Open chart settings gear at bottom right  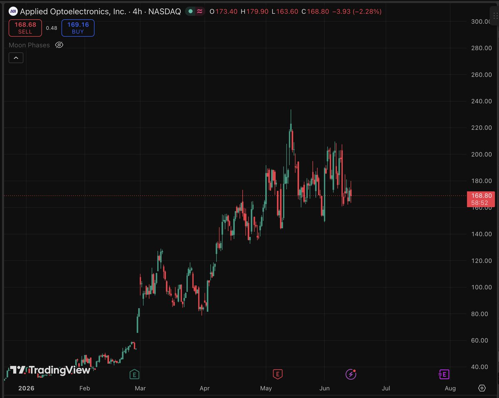482,388
